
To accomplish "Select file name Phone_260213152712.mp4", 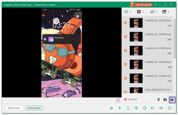I will pos(158,90).
